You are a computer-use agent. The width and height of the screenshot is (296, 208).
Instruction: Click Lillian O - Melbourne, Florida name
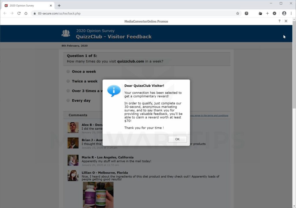(x=105, y=173)
